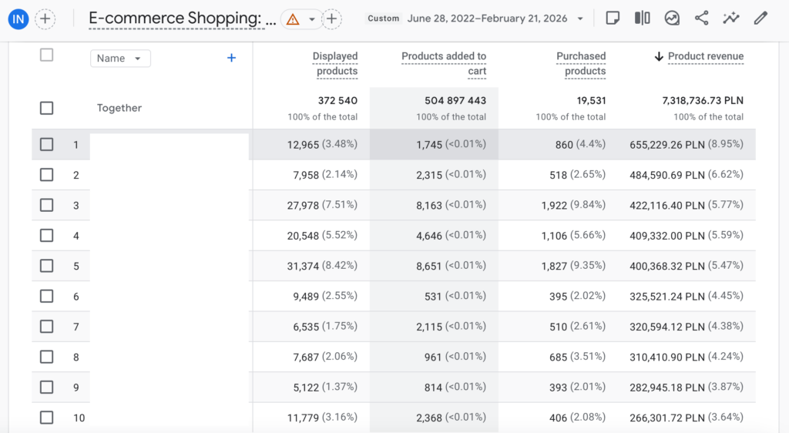Sort by Displayed products column
Image resolution: width=789 pixels, height=433 pixels.
pos(336,63)
